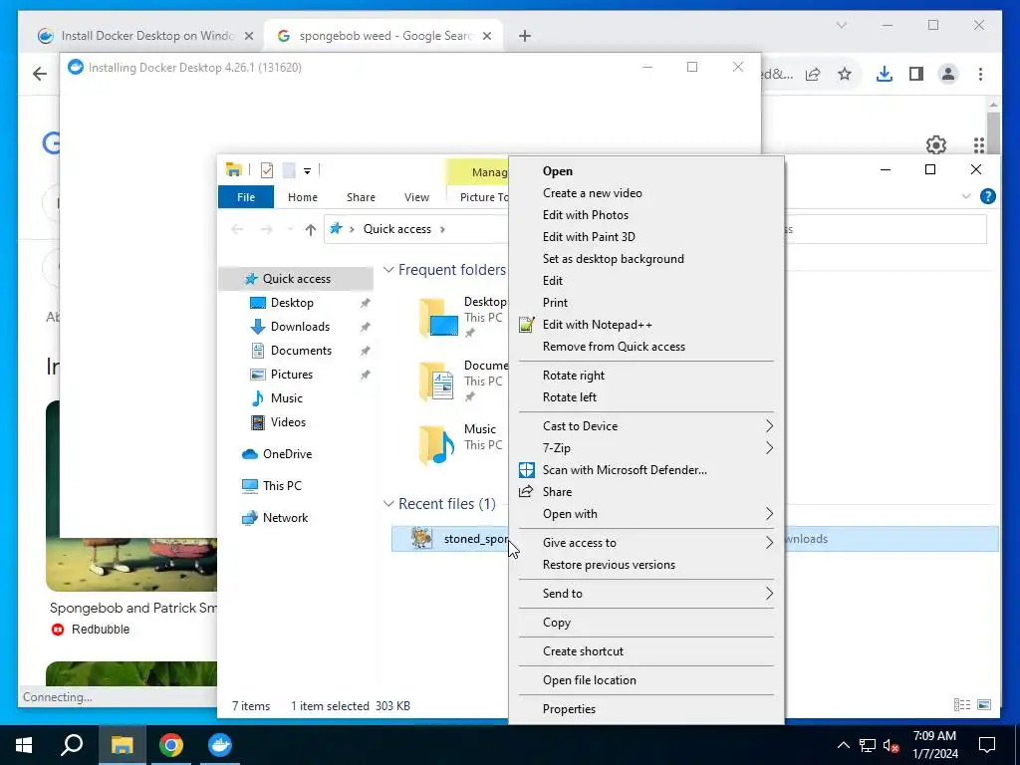Expand the Send to submenu
The height and width of the screenshot is (765, 1020).
[x=645, y=594]
